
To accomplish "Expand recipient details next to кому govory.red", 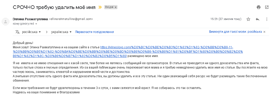I will pyautogui.click(x=36, y=24).
